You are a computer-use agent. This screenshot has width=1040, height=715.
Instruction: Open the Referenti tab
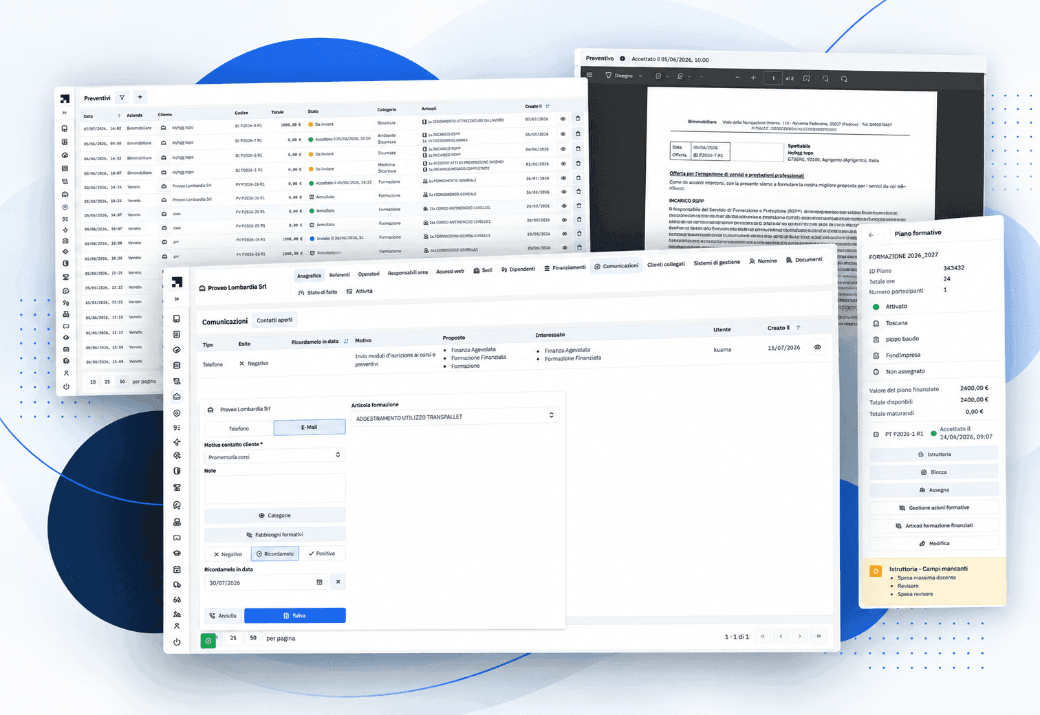coord(340,275)
